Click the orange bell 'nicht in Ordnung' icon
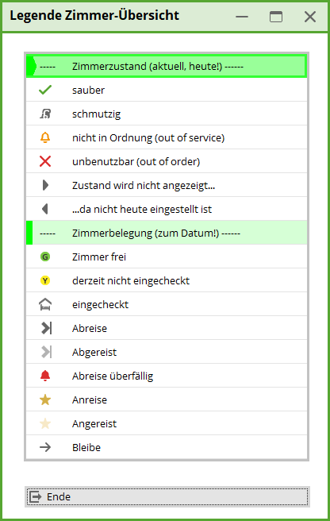This screenshot has width=330, height=521. [45, 137]
